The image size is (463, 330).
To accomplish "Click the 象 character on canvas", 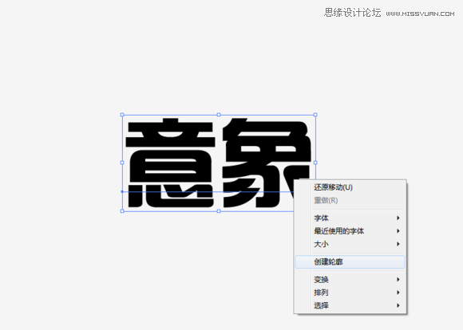I will pyautogui.click(x=267, y=163).
